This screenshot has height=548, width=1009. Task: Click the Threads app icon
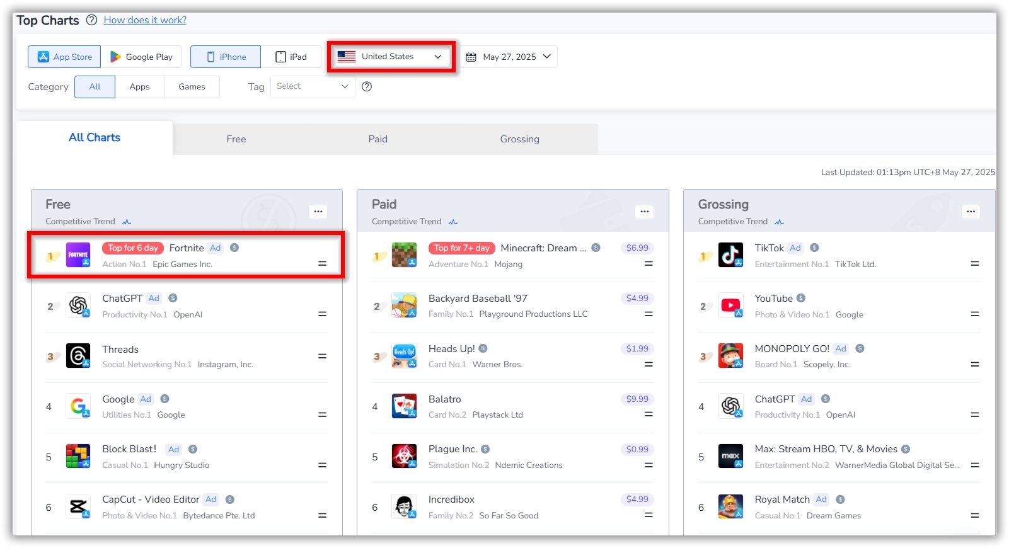point(78,356)
